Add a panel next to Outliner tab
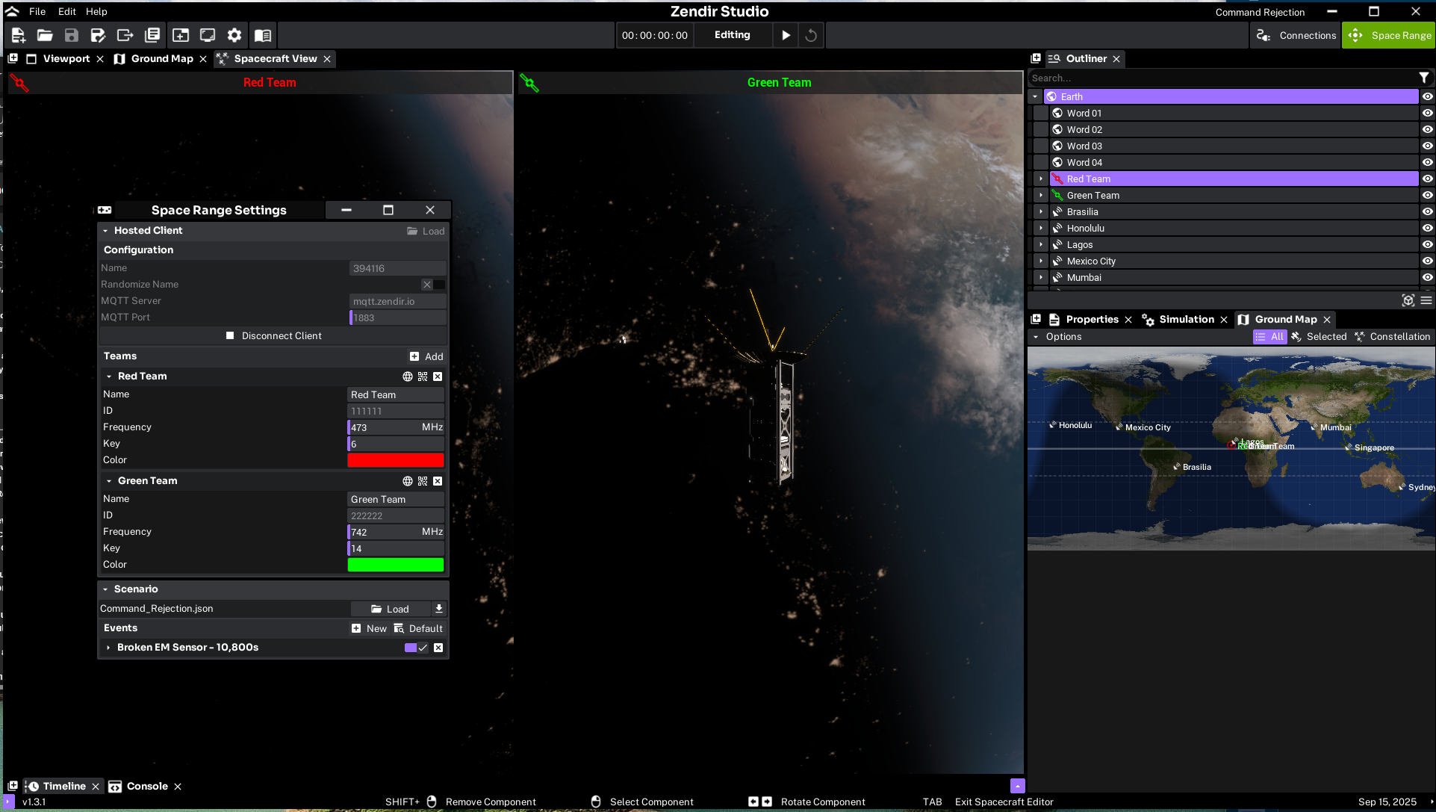 click(x=1036, y=58)
